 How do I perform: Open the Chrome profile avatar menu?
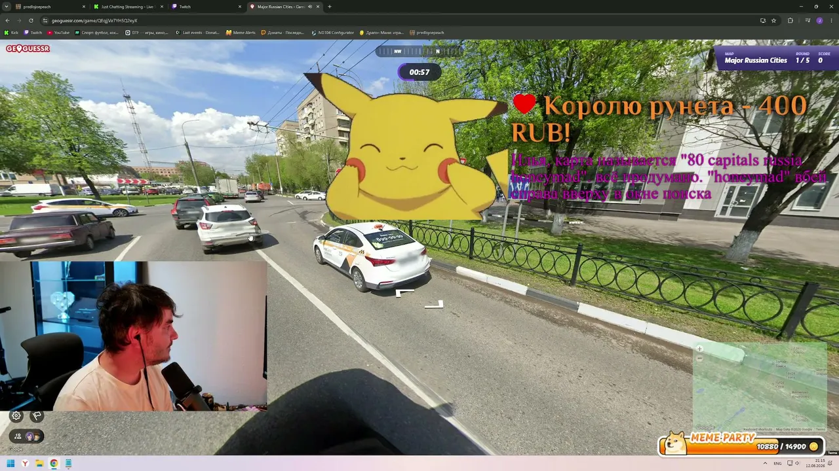pyautogui.click(x=819, y=20)
